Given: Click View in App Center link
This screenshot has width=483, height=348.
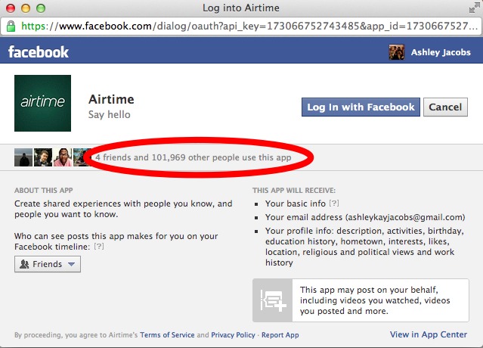Looking at the screenshot, I should coord(429,334).
